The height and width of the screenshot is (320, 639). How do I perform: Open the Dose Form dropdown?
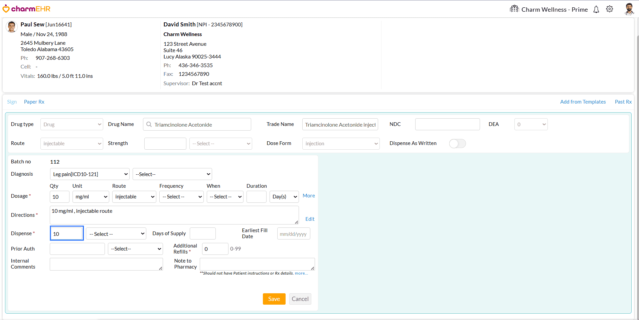click(x=341, y=143)
